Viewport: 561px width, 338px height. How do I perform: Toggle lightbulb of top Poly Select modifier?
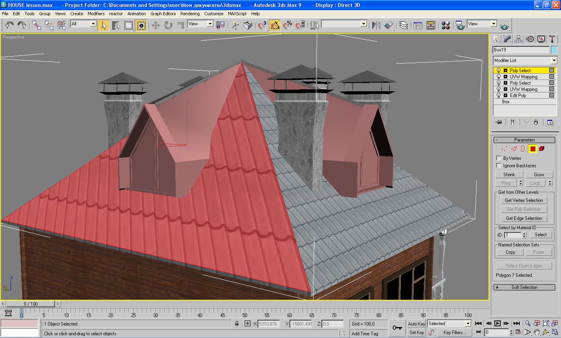pyautogui.click(x=499, y=71)
